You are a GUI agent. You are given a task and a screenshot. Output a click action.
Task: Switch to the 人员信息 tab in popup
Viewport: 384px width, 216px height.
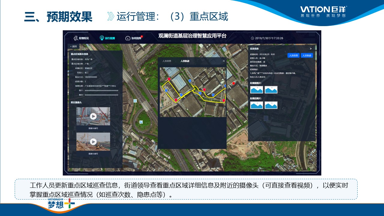coord(167,61)
